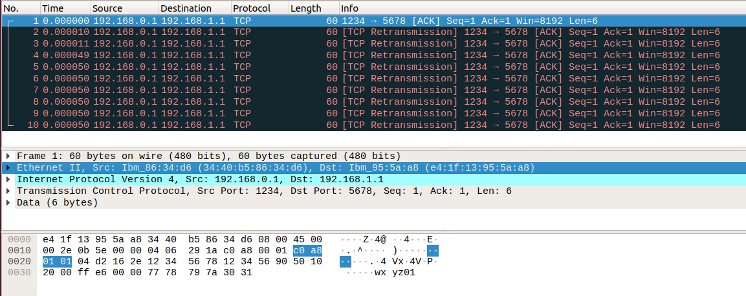Image resolution: width=746 pixels, height=296 pixels.
Task: Expand Internet Protocol Version 4 node
Action: point(8,180)
